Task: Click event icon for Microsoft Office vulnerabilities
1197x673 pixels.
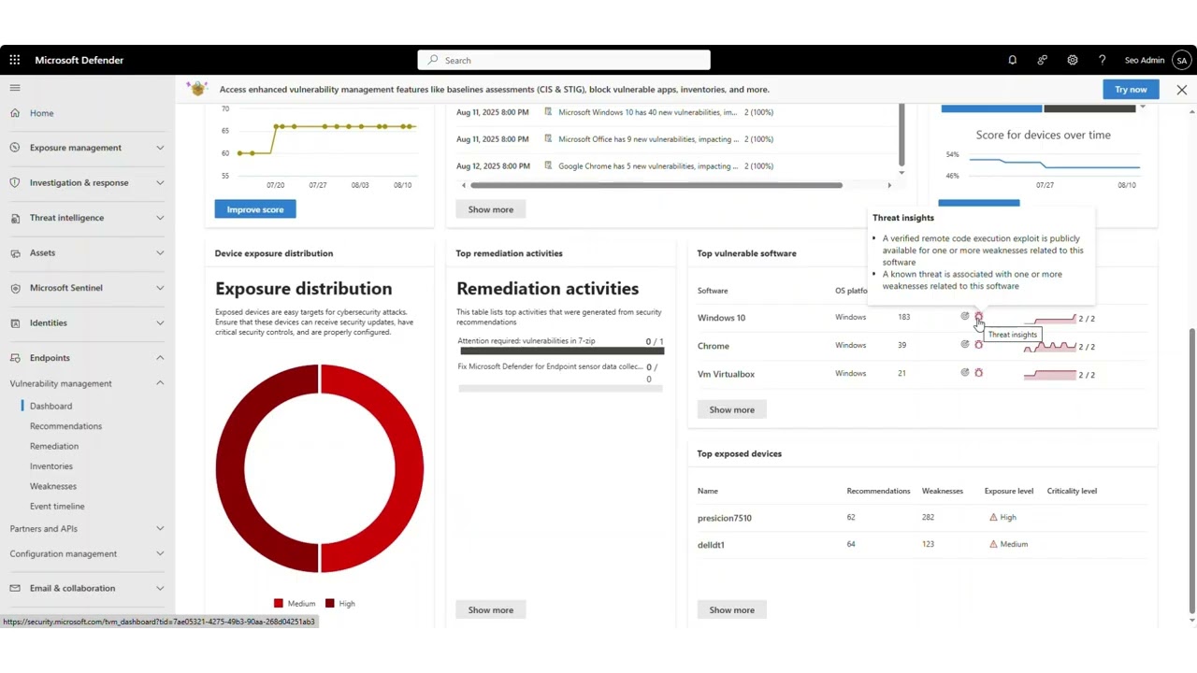Action: (548, 138)
